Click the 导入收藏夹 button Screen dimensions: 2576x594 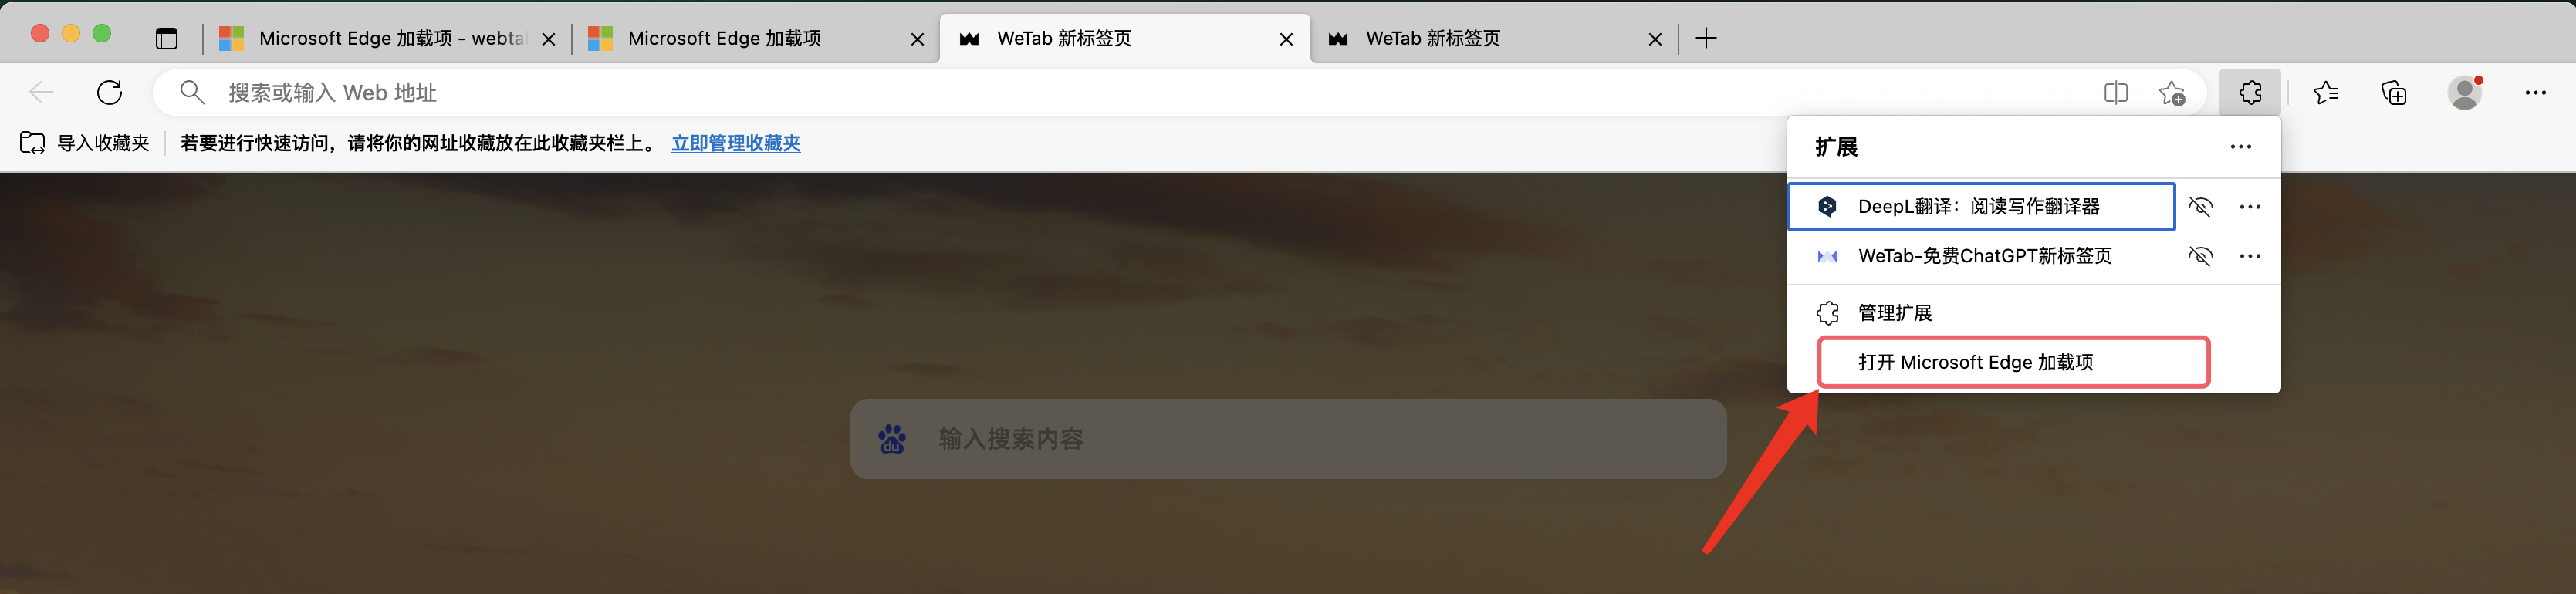pos(85,143)
